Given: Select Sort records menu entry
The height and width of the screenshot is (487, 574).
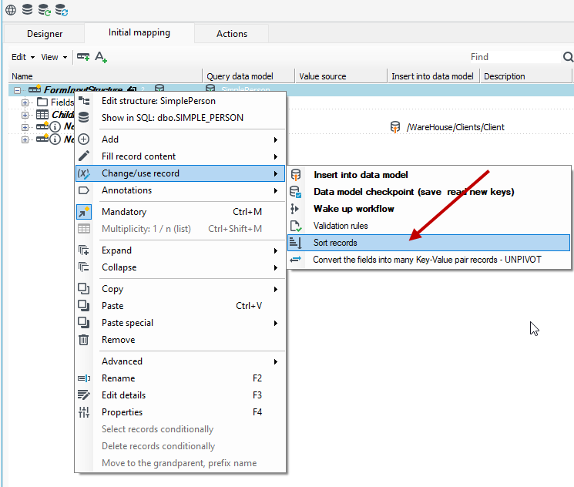Looking at the screenshot, I should (x=428, y=243).
